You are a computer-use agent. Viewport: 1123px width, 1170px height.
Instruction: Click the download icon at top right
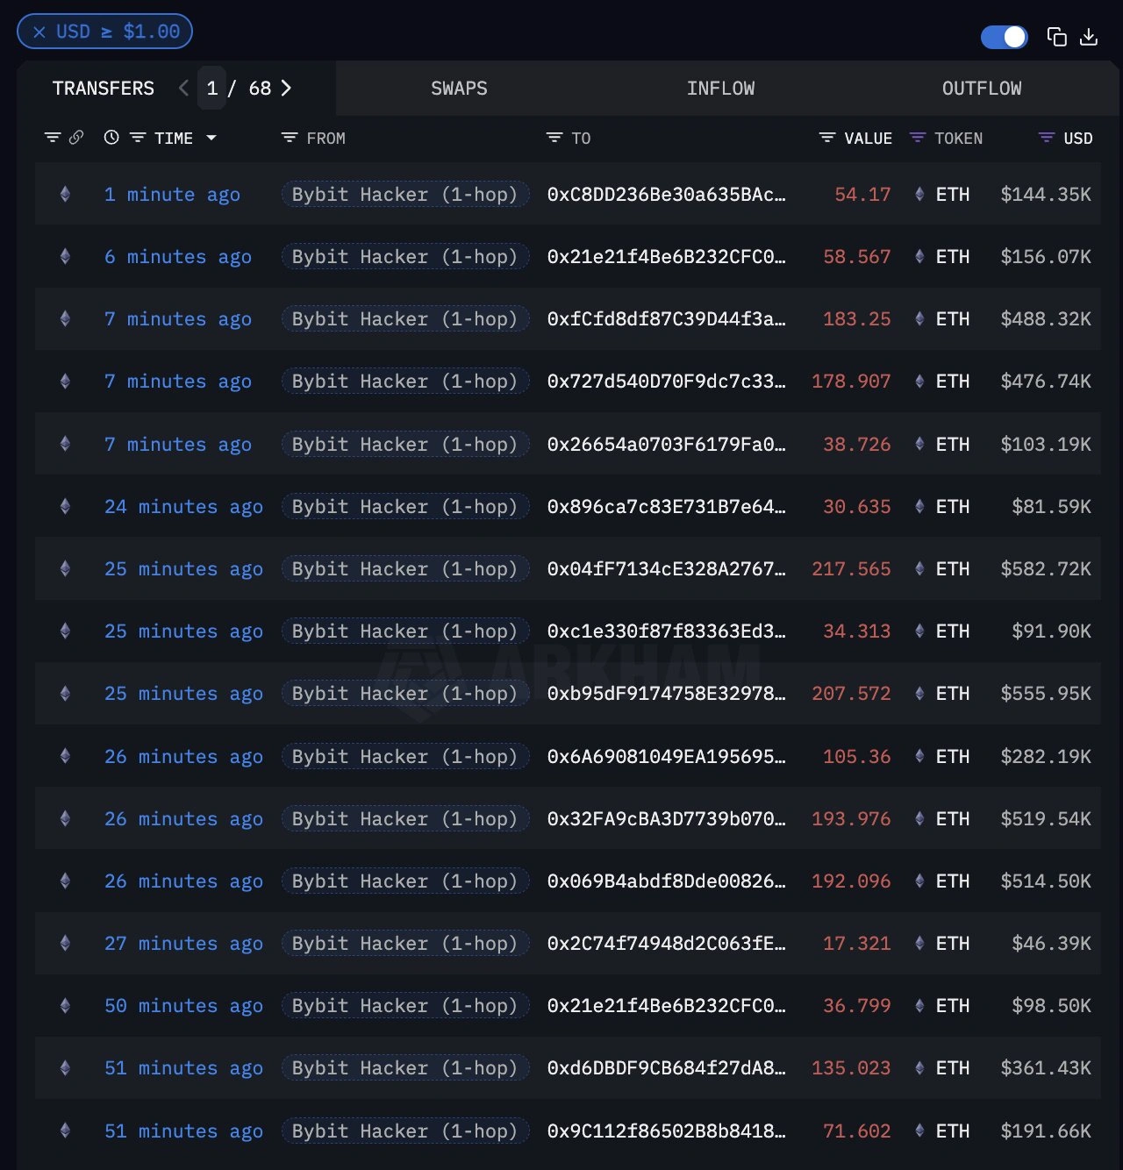click(1090, 38)
